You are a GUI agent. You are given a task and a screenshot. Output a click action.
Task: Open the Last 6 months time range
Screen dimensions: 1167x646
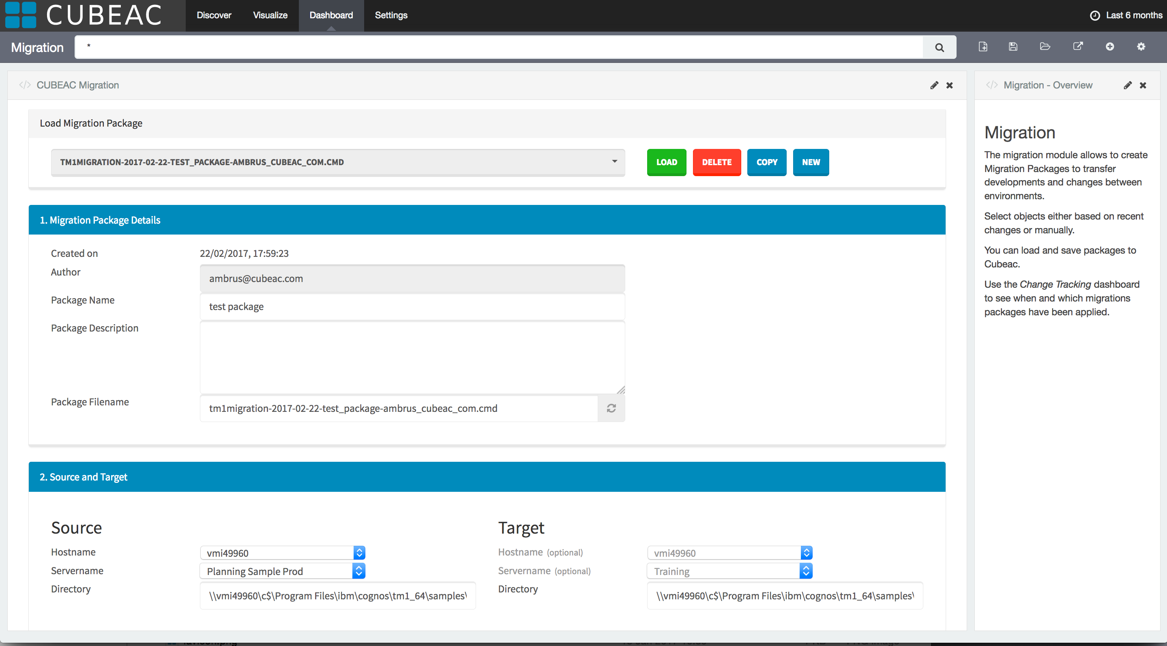tap(1126, 15)
